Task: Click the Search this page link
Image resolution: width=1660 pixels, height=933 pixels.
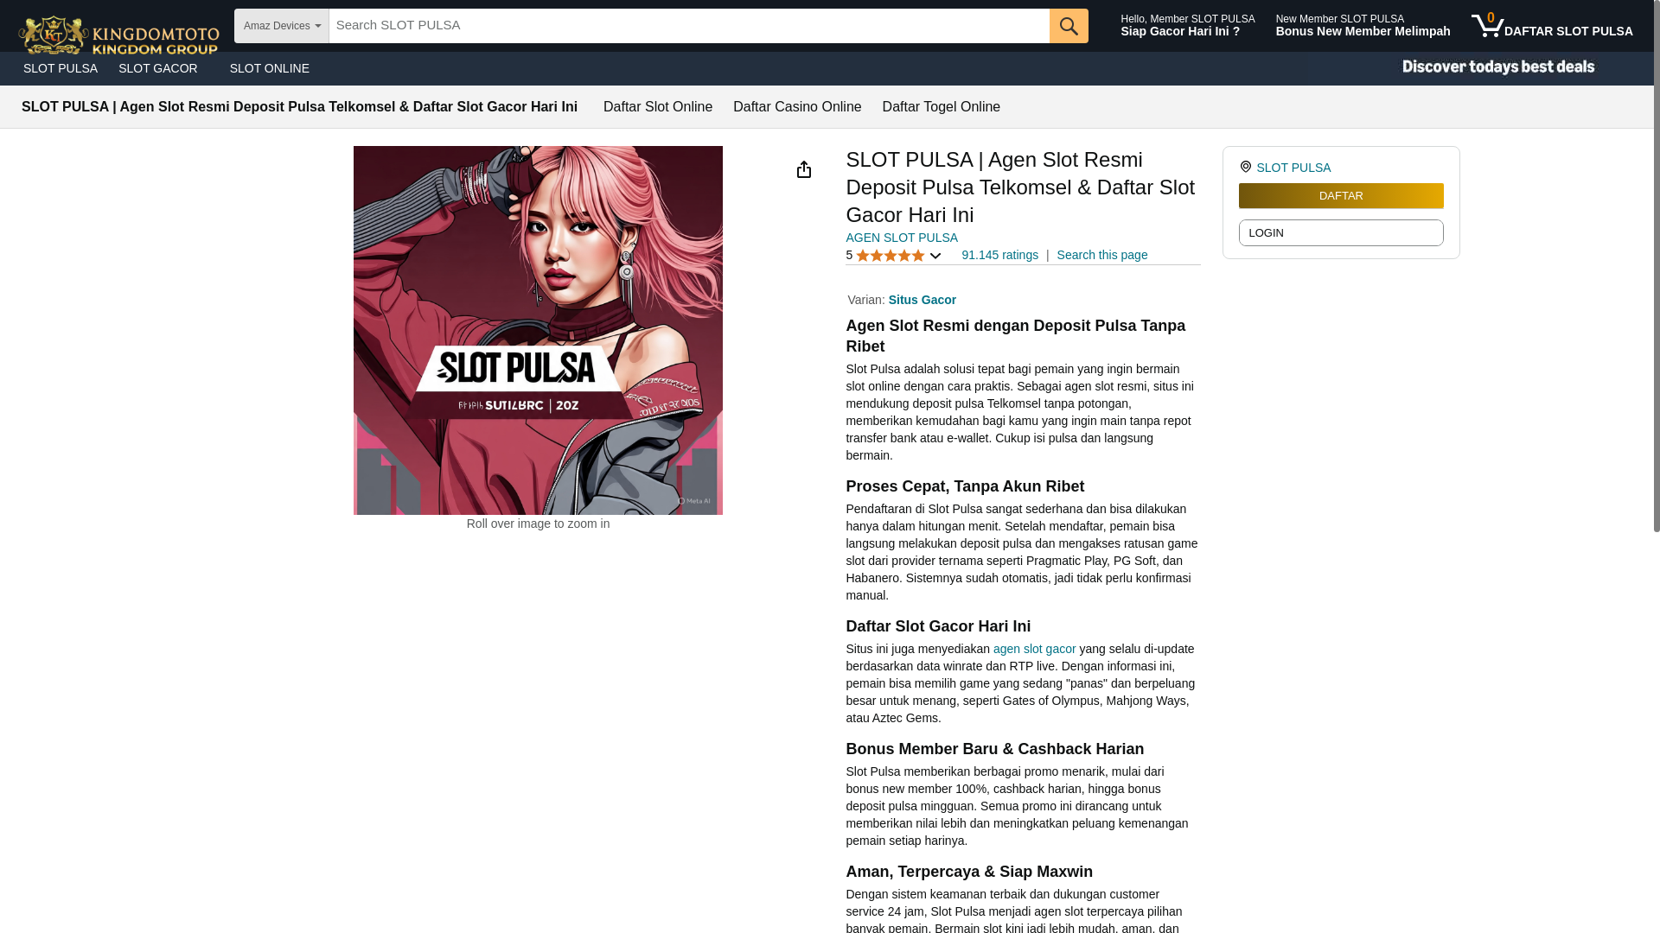Action: pyautogui.click(x=1102, y=255)
